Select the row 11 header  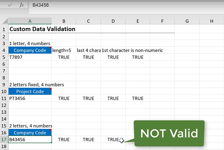[4, 98]
